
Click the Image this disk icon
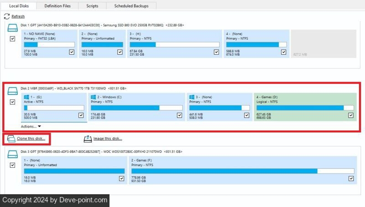pyautogui.click(x=87, y=138)
